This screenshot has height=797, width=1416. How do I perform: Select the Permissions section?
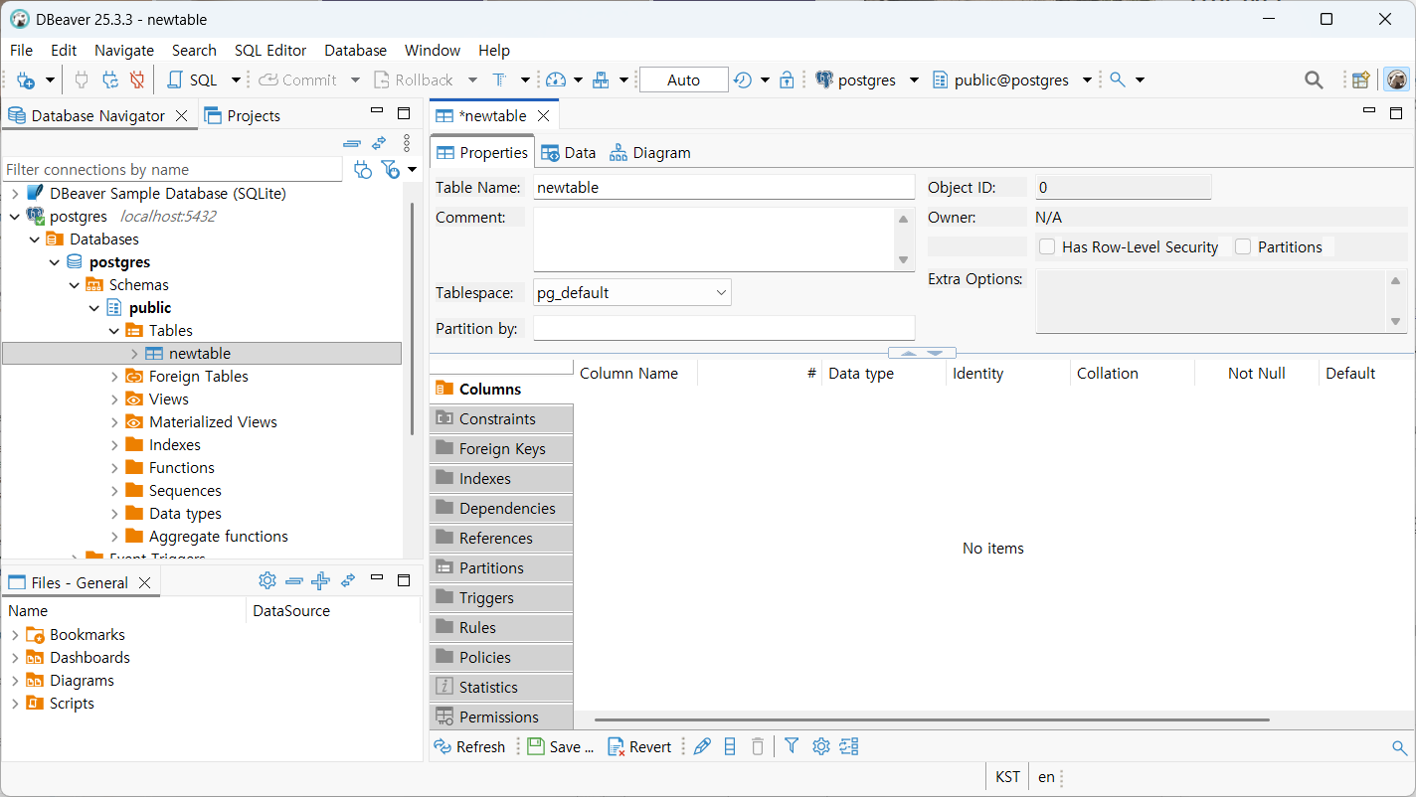[501, 717]
